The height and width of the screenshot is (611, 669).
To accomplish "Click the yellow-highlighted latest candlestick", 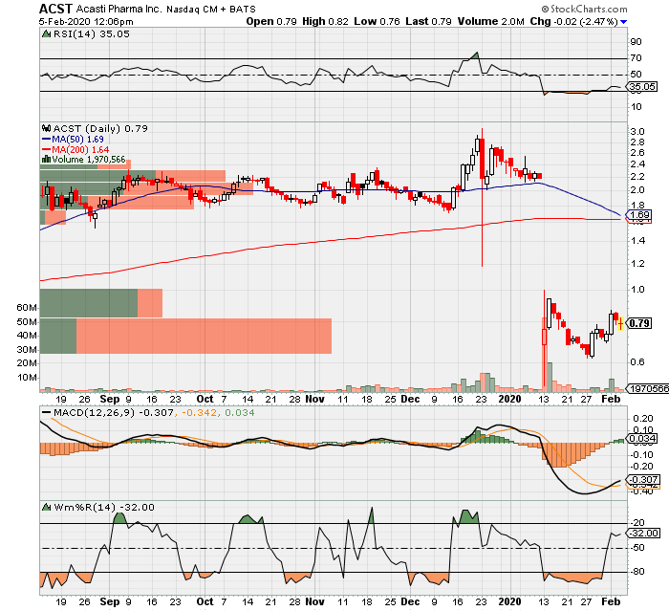I will pyautogui.click(x=620, y=323).
